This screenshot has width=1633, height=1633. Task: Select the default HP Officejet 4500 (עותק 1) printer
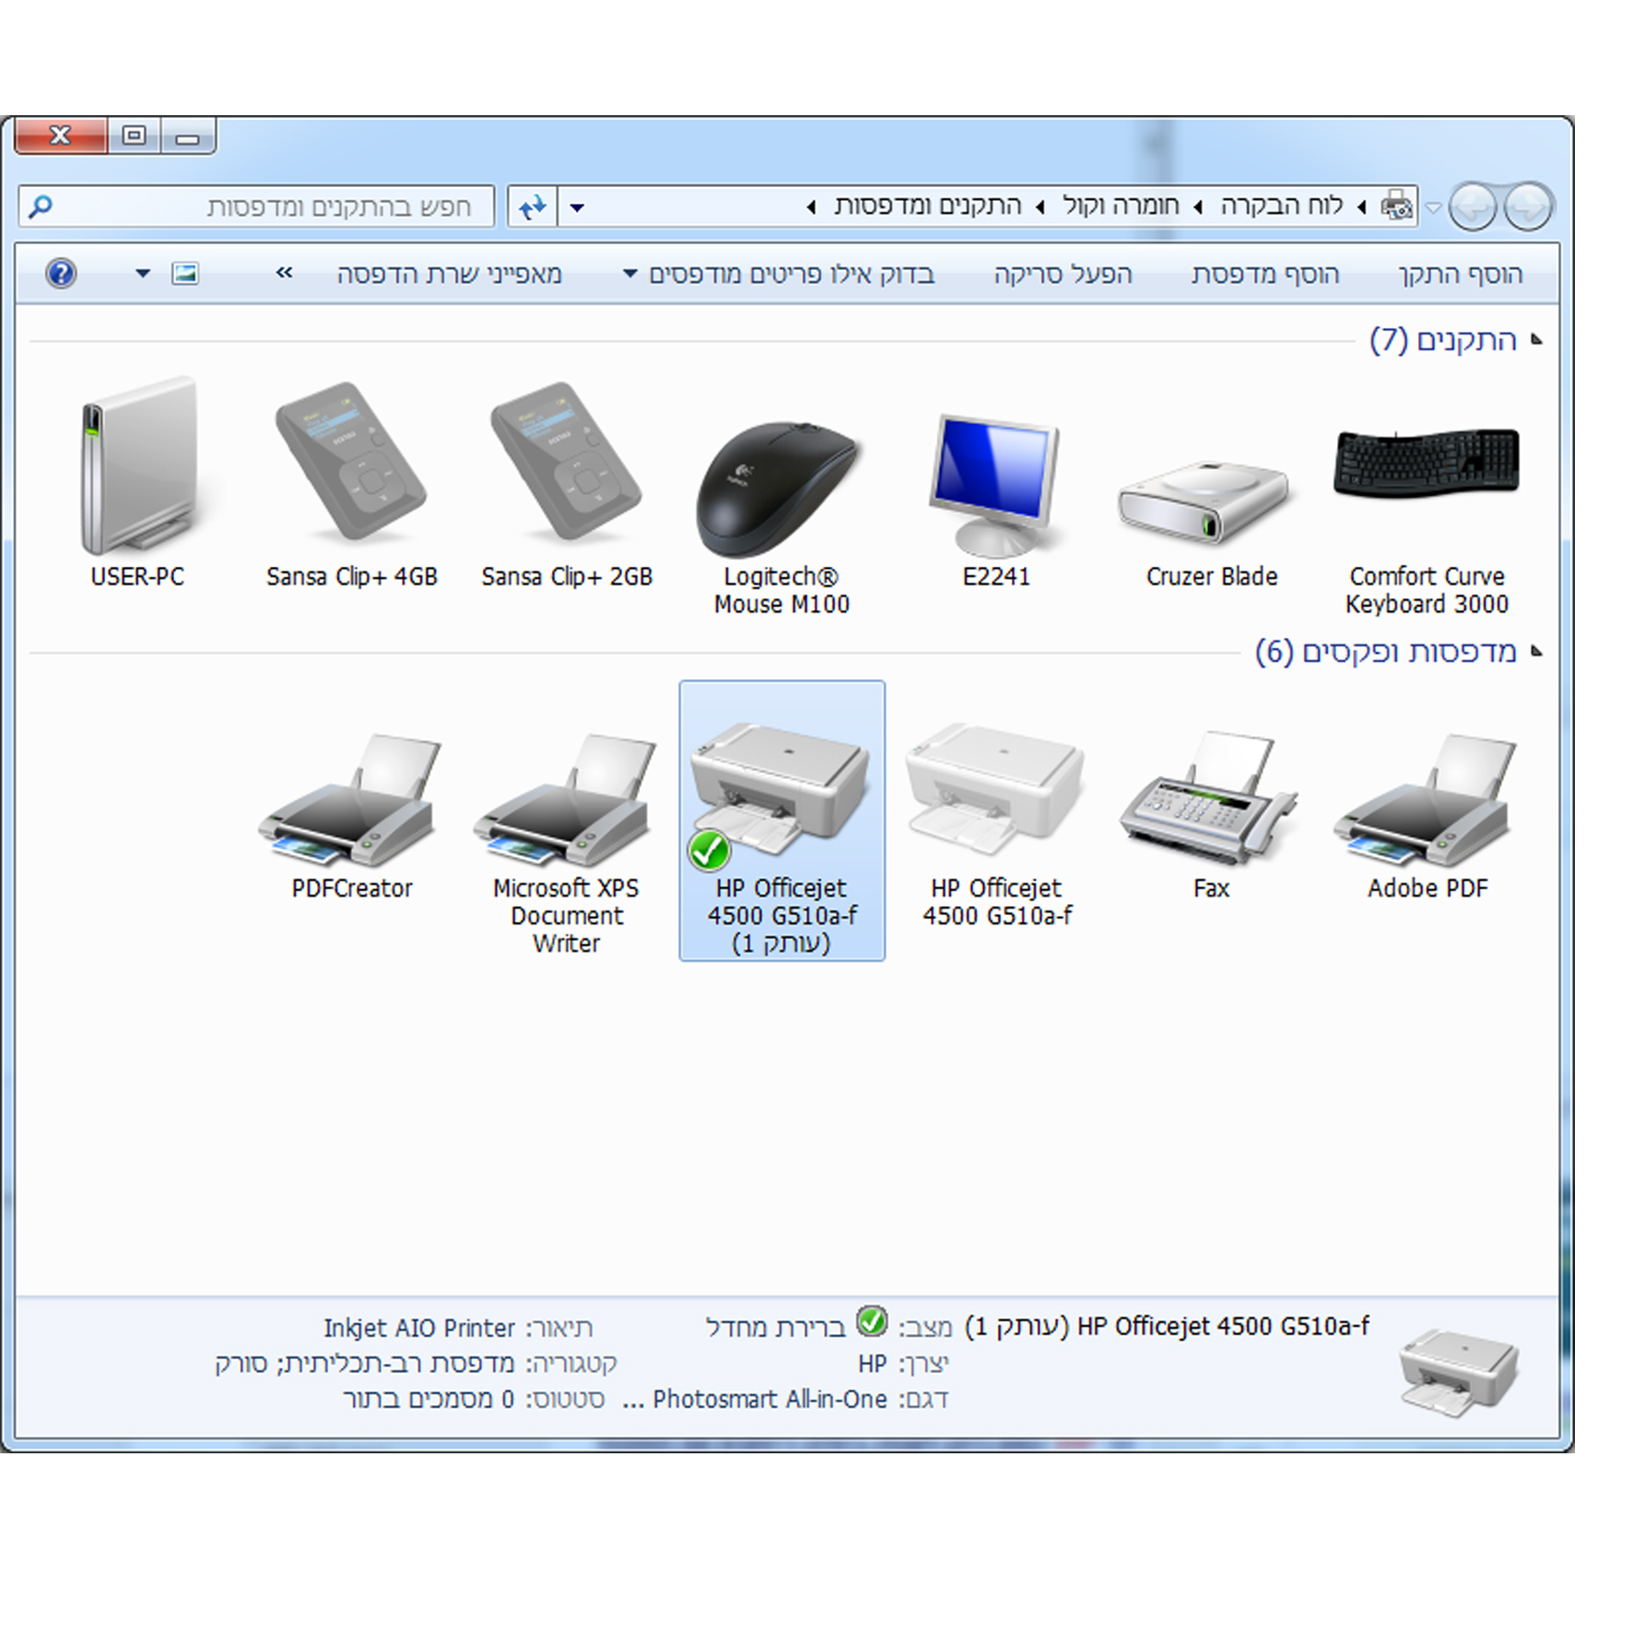781,820
